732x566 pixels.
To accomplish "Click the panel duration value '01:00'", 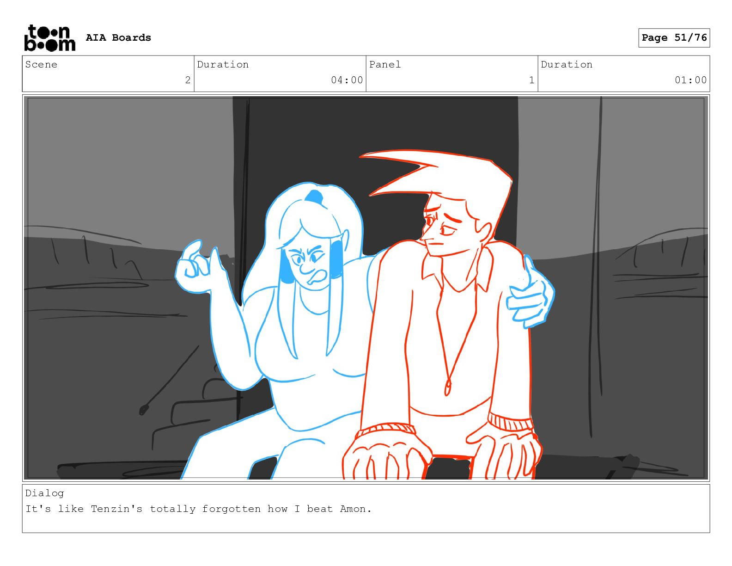I will (x=691, y=80).
